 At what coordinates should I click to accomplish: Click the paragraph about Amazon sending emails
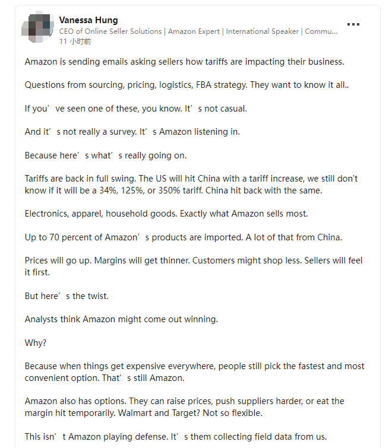click(x=185, y=62)
